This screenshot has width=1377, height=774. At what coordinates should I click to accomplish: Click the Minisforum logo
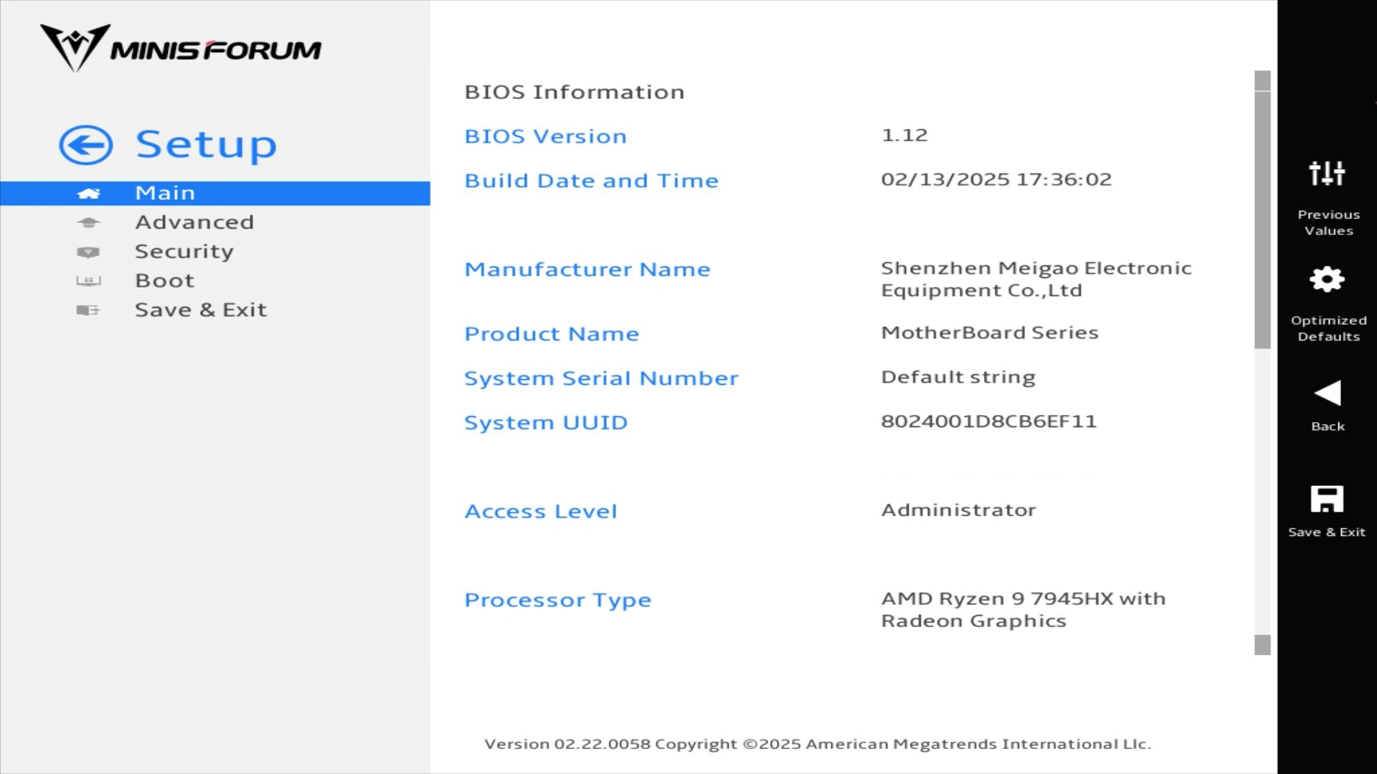point(181,48)
